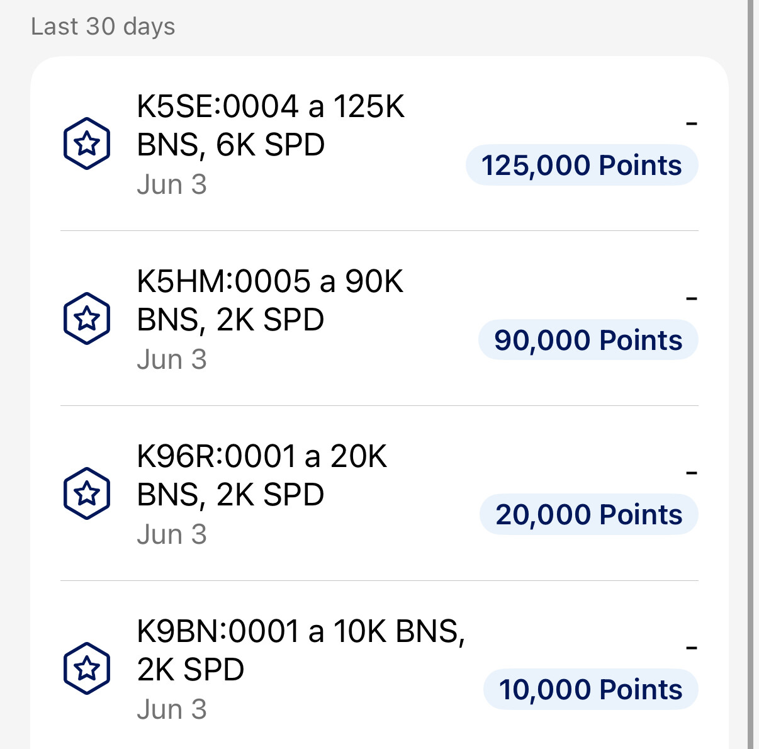759x749 pixels.
Task: Click the vertical scrollbar at right edge
Action: pyautogui.click(x=750, y=374)
